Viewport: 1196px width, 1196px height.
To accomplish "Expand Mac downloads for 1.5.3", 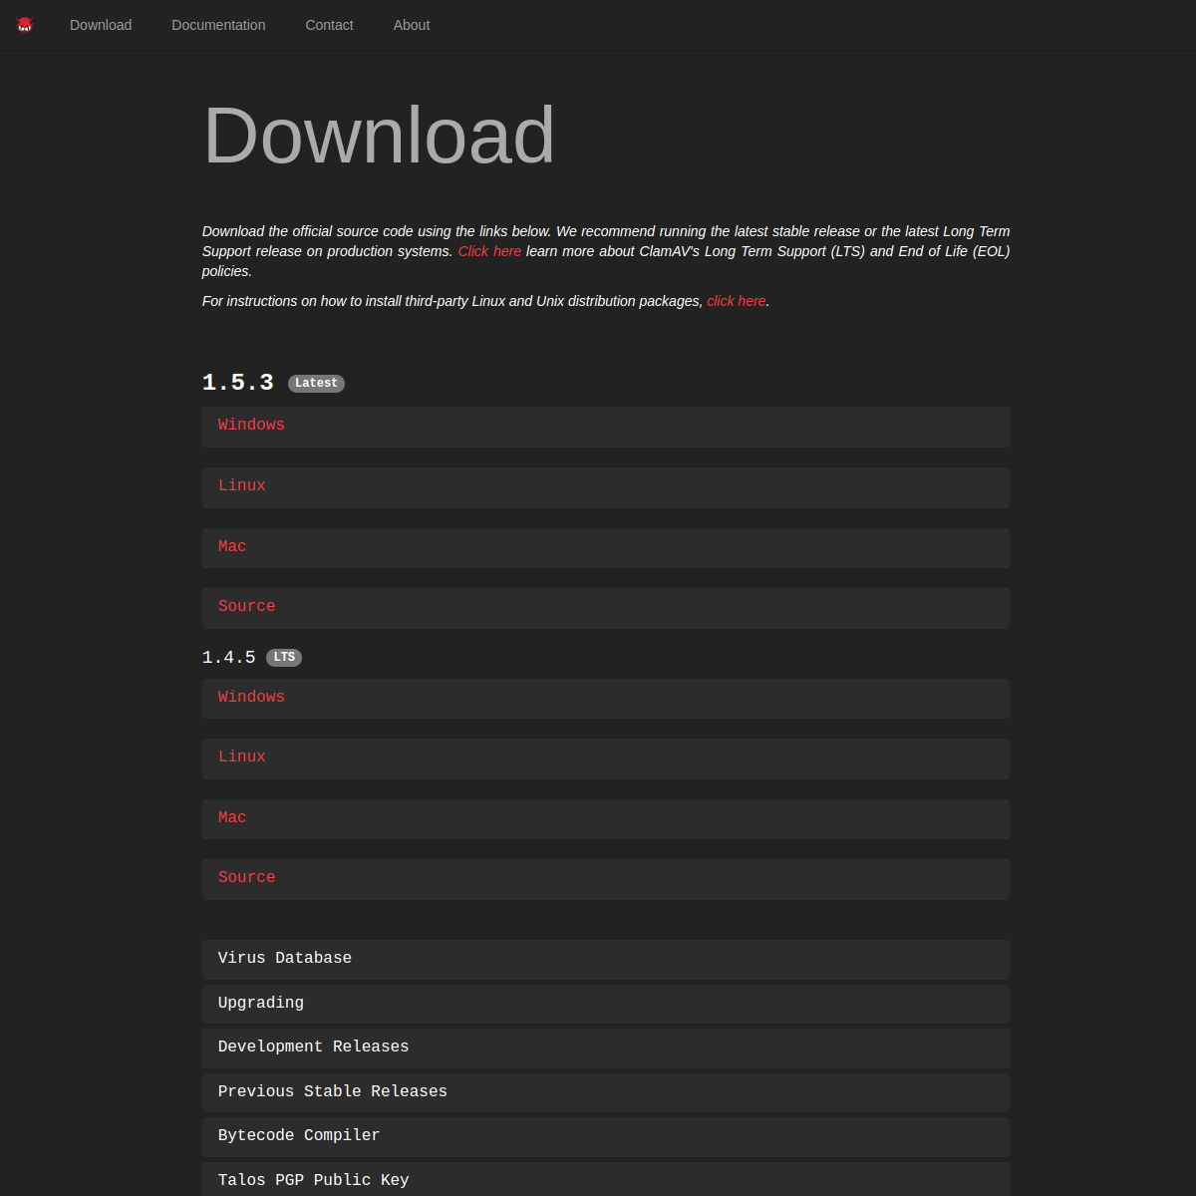I will (x=606, y=548).
